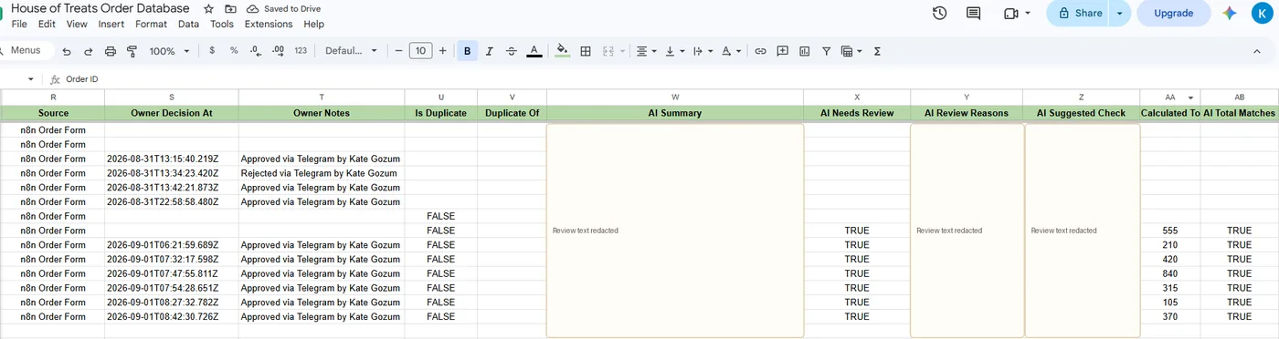
Task: Create a filter
Action: click(x=826, y=51)
